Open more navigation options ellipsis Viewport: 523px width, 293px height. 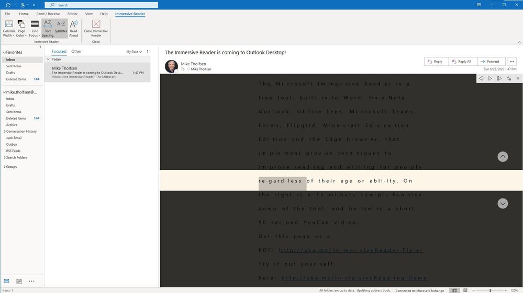pos(31,281)
